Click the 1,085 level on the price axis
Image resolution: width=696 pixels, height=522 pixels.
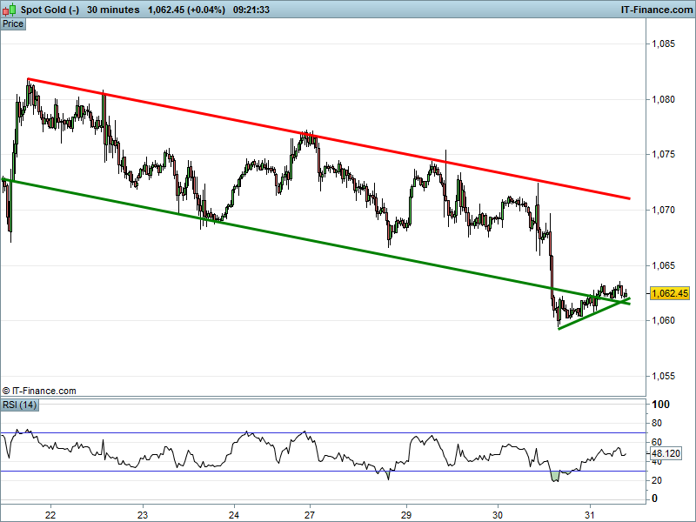tap(664, 43)
